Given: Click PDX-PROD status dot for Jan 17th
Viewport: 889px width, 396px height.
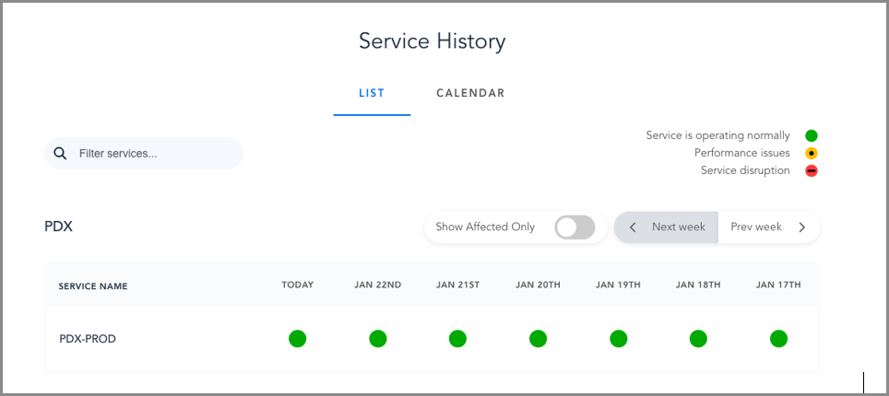Looking at the screenshot, I should coord(778,339).
